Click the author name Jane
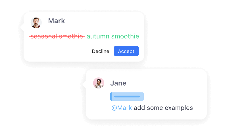Viewport: 225px width, 135px height. (118, 83)
